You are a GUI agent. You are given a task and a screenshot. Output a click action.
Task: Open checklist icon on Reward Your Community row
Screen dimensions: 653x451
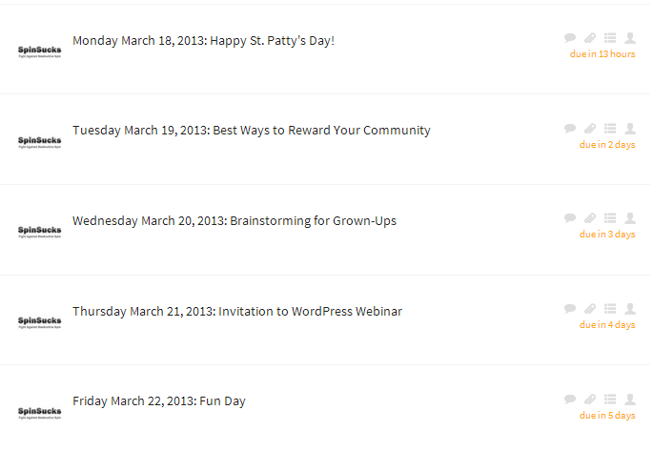(x=610, y=129)
